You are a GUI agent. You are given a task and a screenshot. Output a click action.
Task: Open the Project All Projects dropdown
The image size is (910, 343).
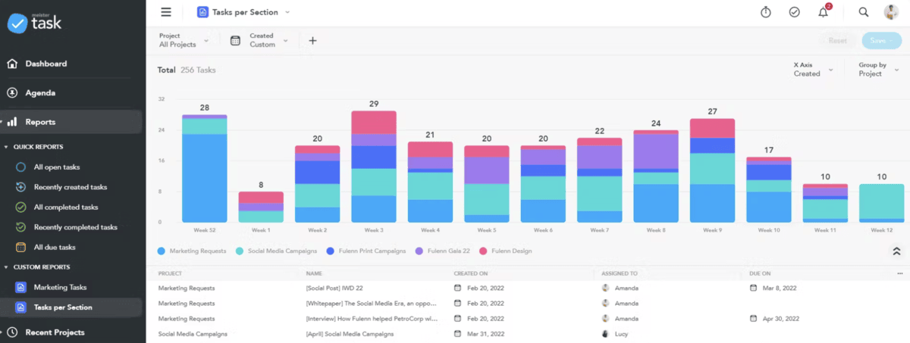[x=183, y=40]
